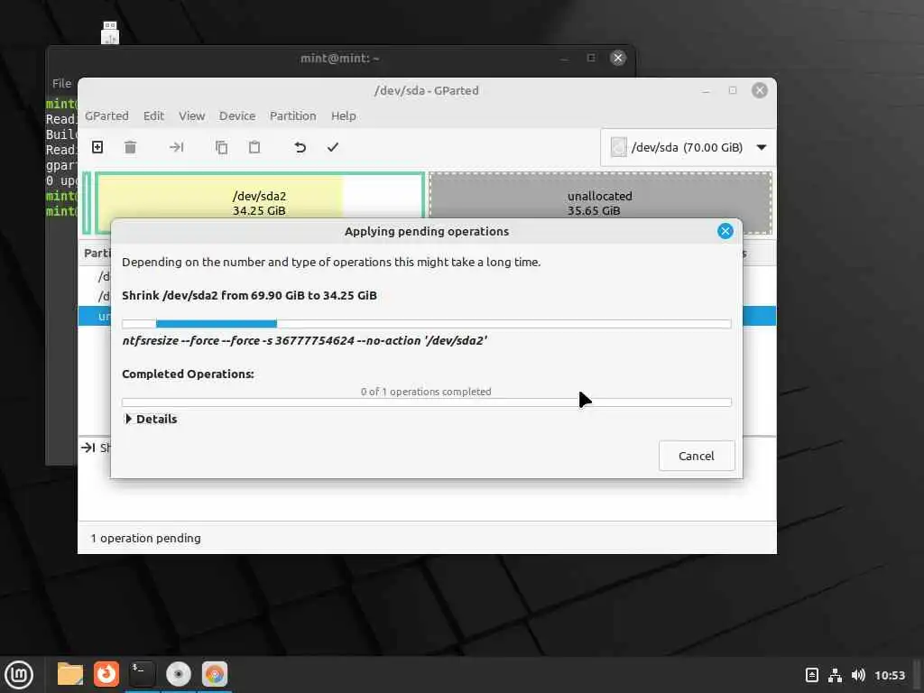Open the Files folder taskbar icon
Viewport: 924px width, 693px height.
coord(70,674)
